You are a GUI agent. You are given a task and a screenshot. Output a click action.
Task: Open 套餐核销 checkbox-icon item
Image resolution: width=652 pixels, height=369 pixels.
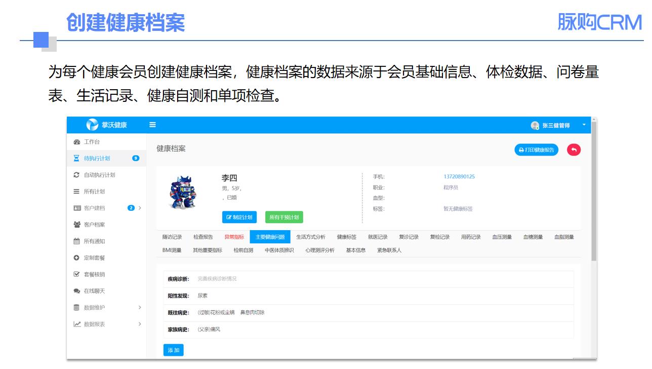94,274
